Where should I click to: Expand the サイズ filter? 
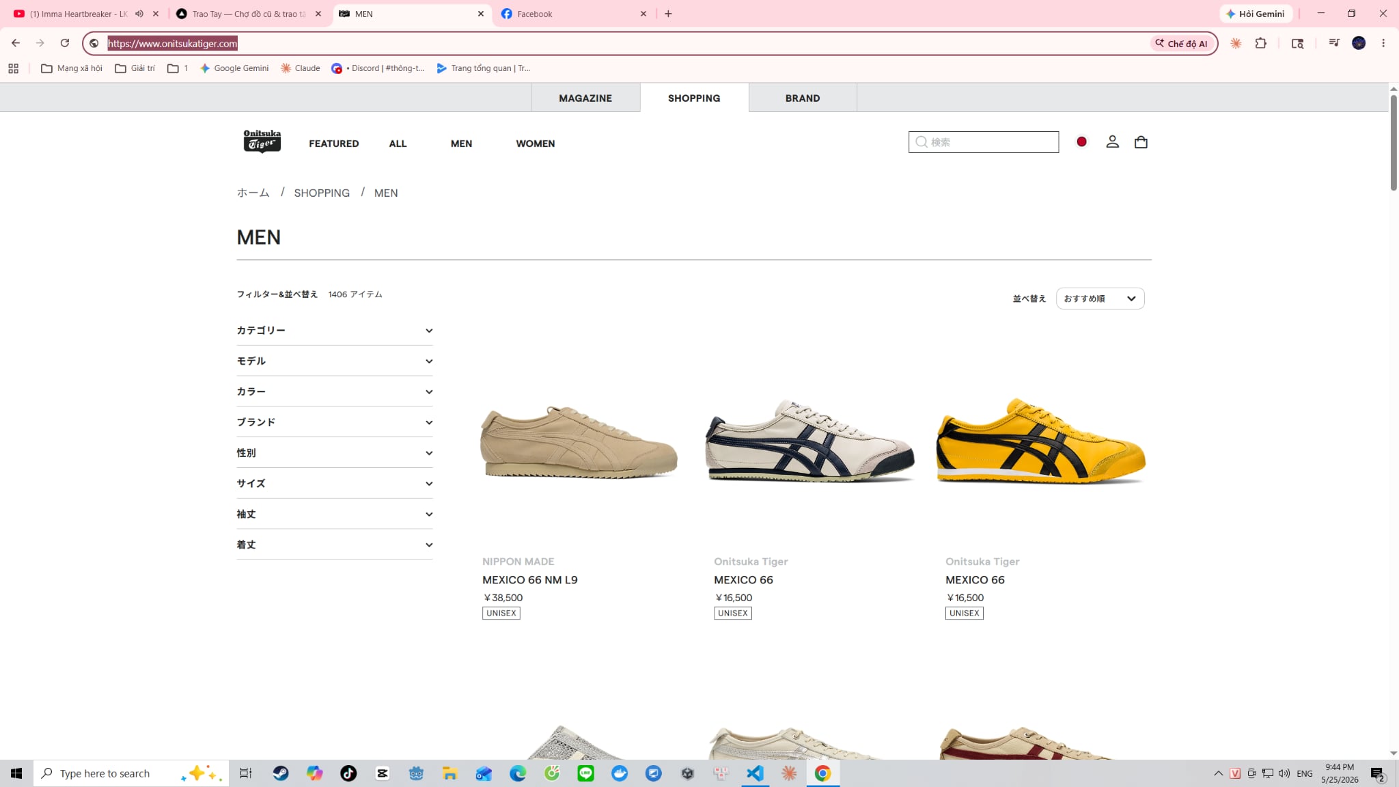click(x=335, y=483)
